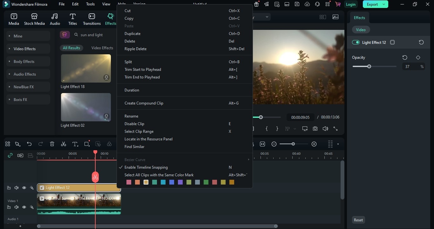
Task: Click the zoom out minus icon
Action: (274, 144)
